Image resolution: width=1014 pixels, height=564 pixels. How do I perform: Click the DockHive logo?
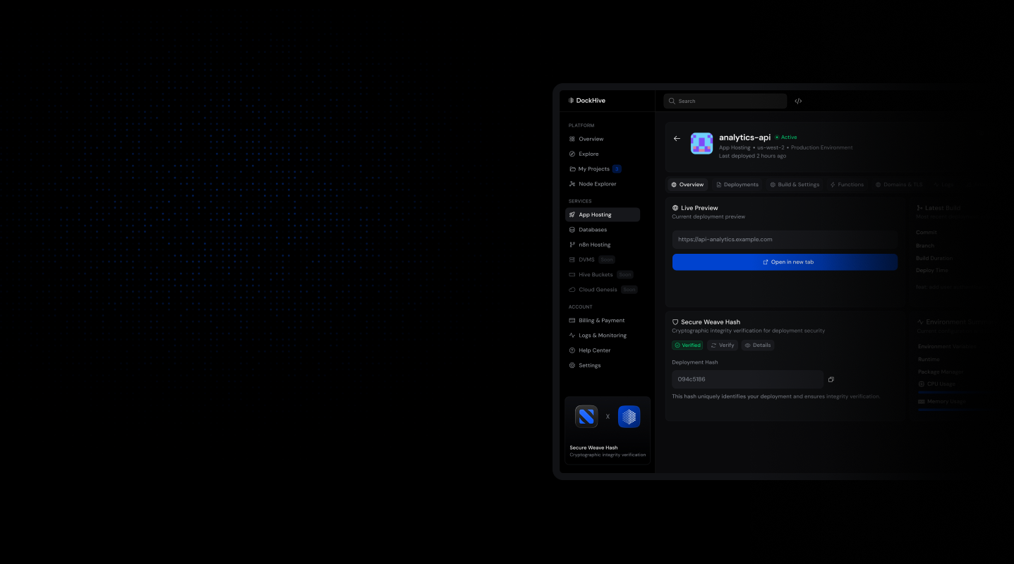coord(586,100)
